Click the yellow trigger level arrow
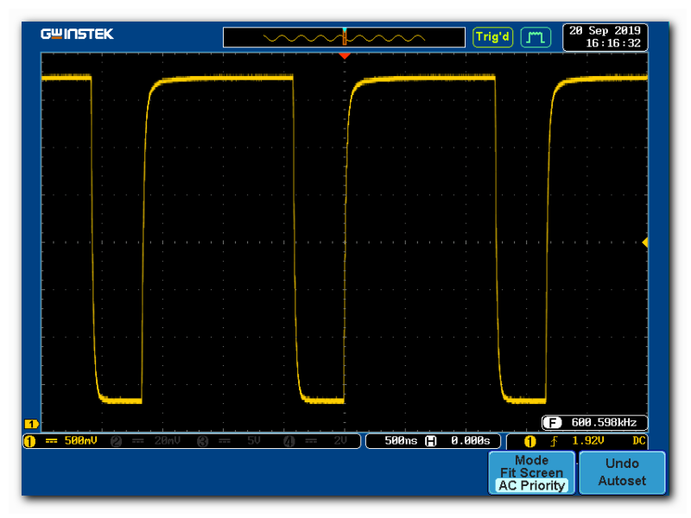 click(x=644, y=243)
